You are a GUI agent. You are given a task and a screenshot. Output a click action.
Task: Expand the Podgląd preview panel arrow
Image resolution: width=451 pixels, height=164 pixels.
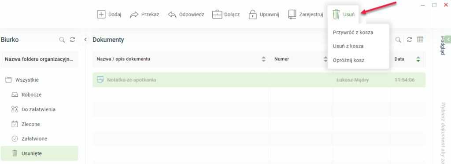[x=448, y=39]
